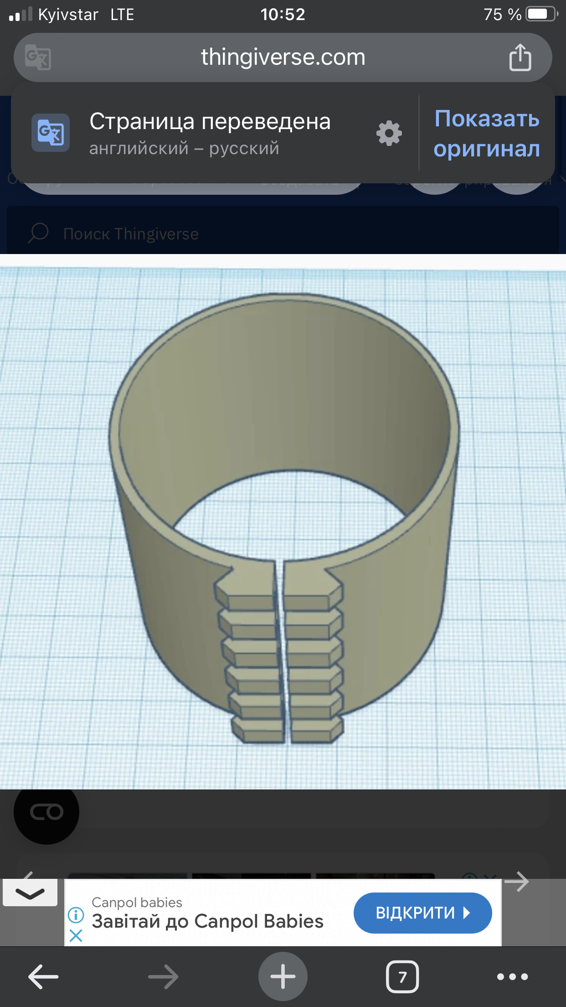The height and width of the screenshot is (1007, 566).
Task: Tap the Google Translate logo in banner
Action: 51,133
